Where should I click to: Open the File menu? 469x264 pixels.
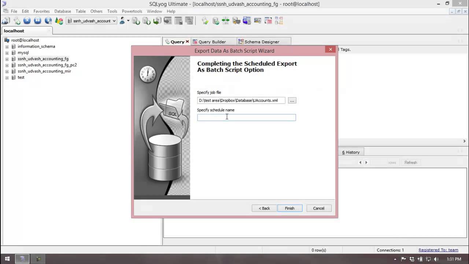coord(14,11)
